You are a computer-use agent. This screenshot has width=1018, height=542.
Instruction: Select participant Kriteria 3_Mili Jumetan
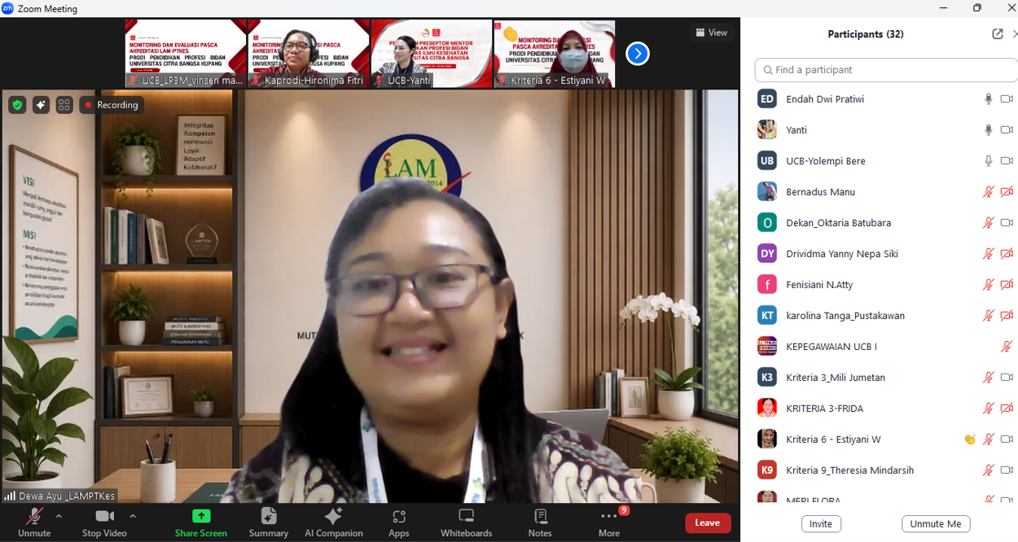886,378
